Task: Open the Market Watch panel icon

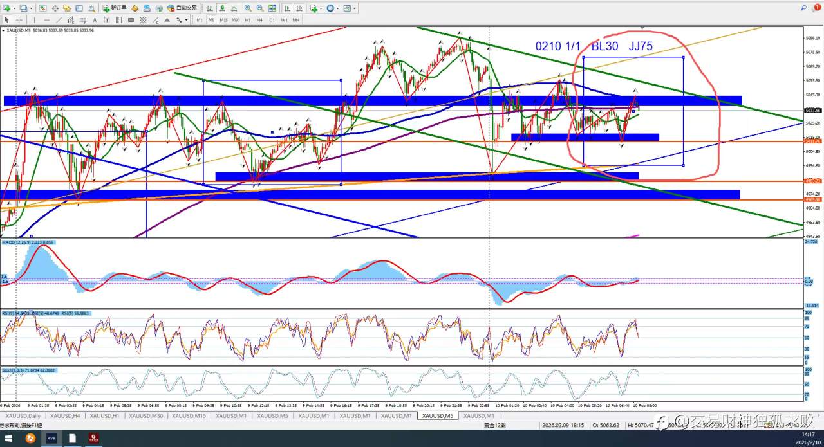Action: pos(42,8)
